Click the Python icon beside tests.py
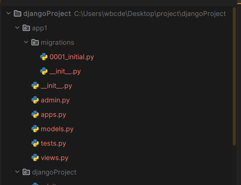This screenshot has height=185, width=241. click(35, 143)
